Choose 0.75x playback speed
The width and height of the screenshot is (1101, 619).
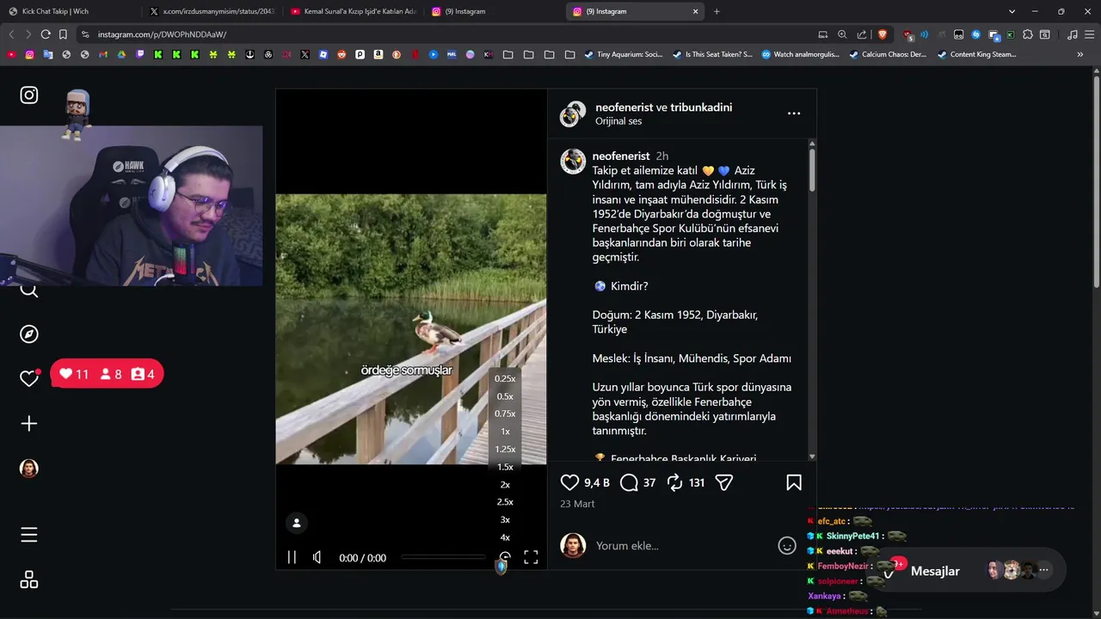pyautogui.click(x=505, y=414)
